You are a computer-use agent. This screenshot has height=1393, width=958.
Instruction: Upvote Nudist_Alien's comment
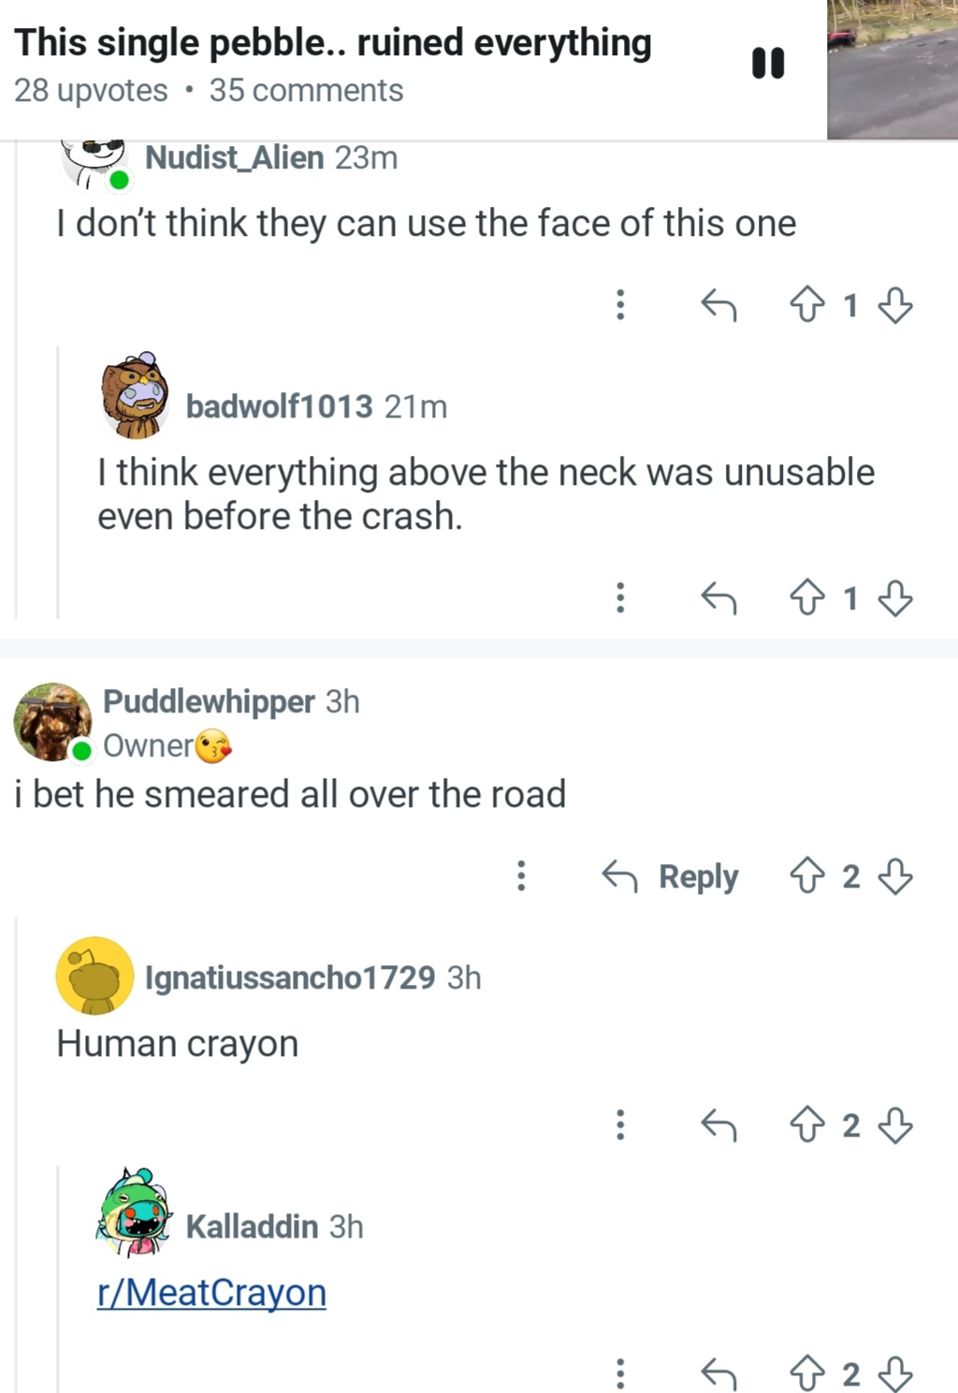click(807, 304)
